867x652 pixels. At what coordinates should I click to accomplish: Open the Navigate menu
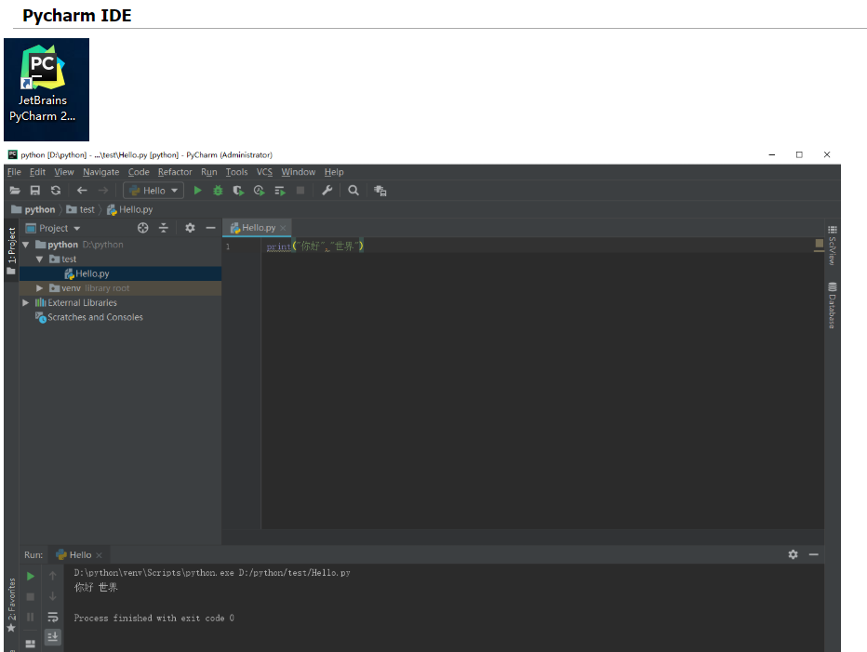coord(101,172)
